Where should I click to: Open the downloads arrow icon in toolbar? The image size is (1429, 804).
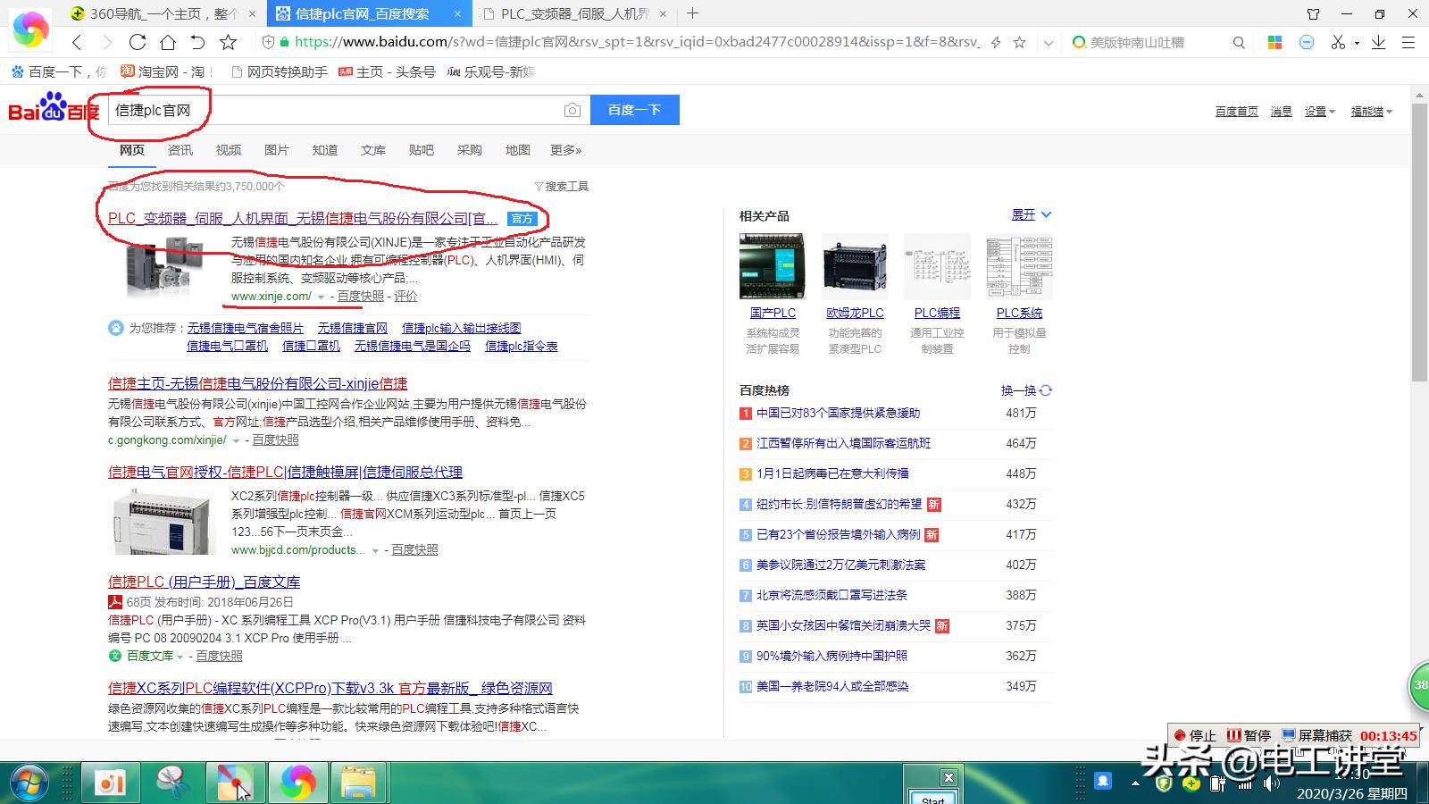click(1379, 42)
